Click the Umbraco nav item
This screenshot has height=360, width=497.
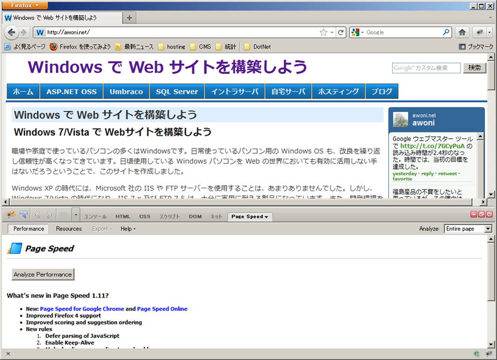126,92
